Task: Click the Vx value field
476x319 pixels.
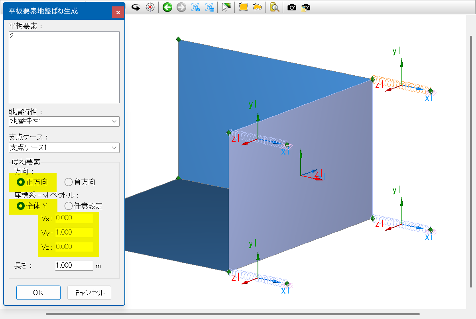Action: (74, 218)
